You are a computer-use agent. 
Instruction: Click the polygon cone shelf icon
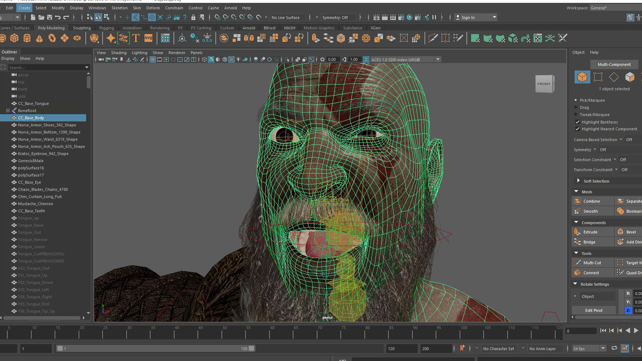coord(39,38)
